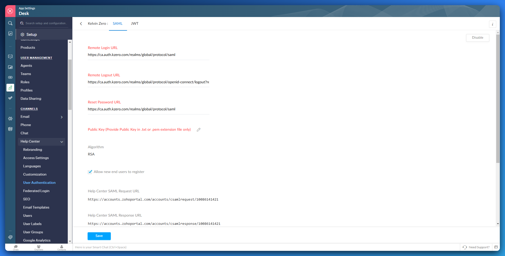
Task: Click the info icon at top right
Action: [492, 24]
